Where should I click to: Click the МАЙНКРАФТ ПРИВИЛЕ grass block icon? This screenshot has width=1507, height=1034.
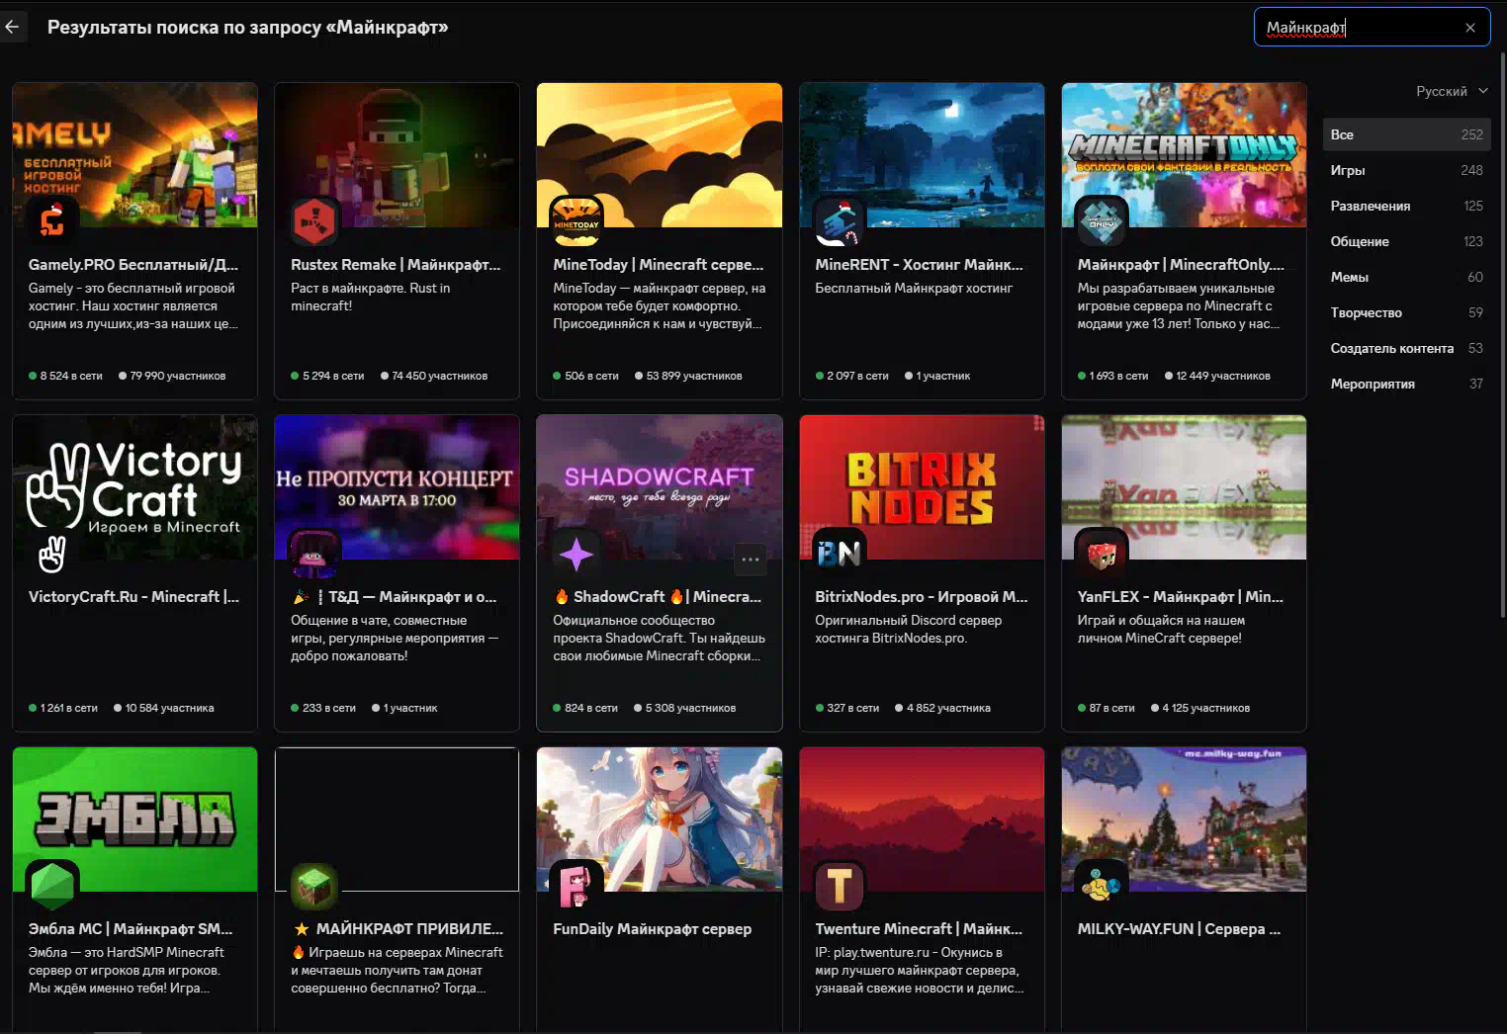coord(314,886)
